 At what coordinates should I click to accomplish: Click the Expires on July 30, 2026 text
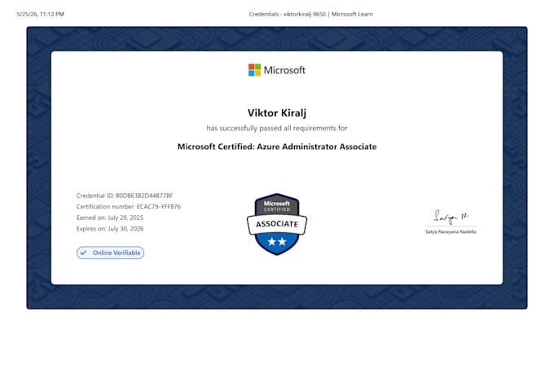[x=110, y=229]
